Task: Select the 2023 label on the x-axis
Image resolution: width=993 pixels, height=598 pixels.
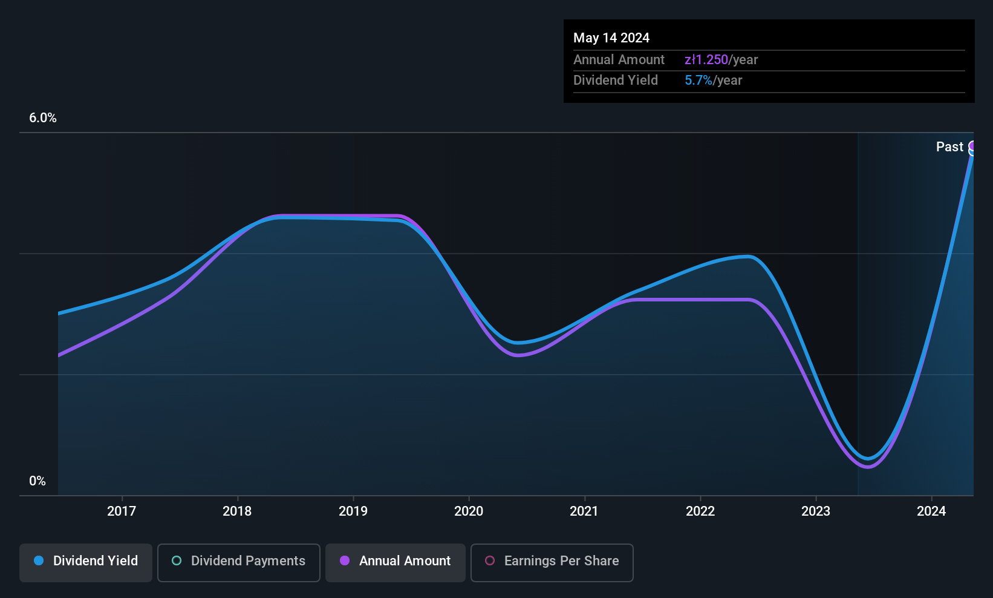Action: click(x=816, y=511)
